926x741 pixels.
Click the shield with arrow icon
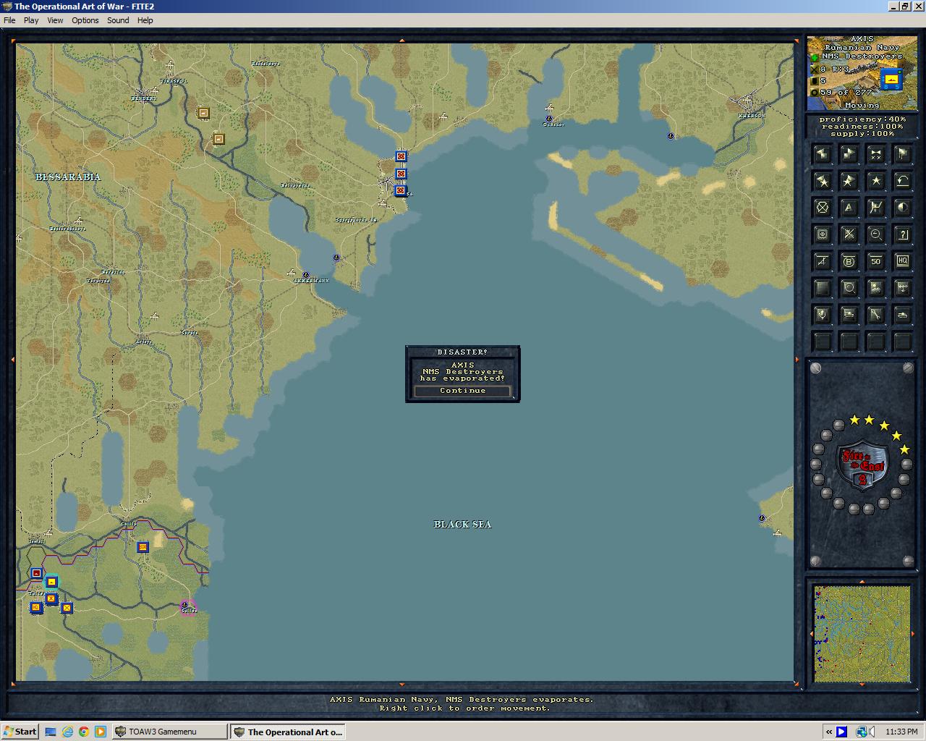[x=822, y=315]
